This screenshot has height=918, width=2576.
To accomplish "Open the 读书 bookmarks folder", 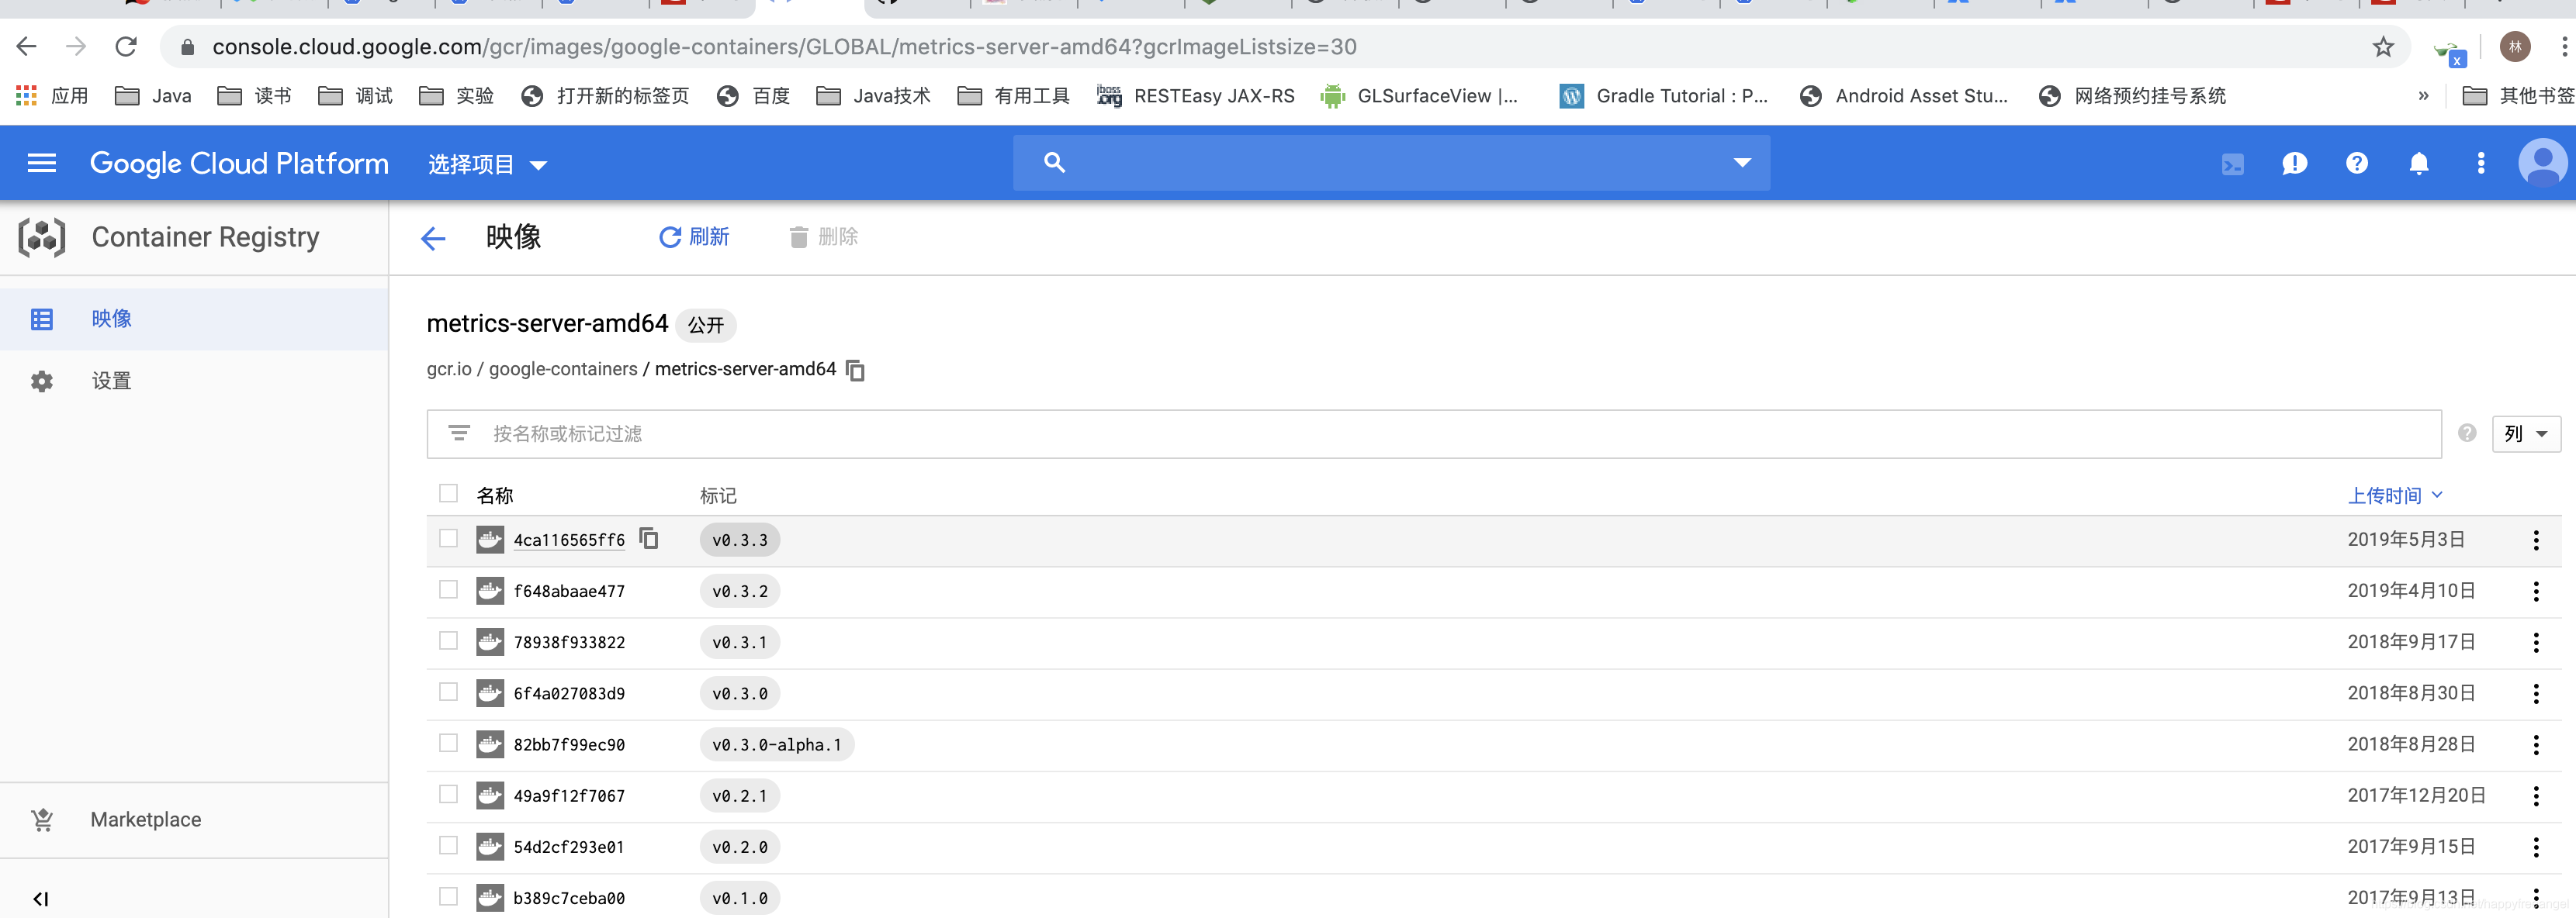I will (255, 96).
